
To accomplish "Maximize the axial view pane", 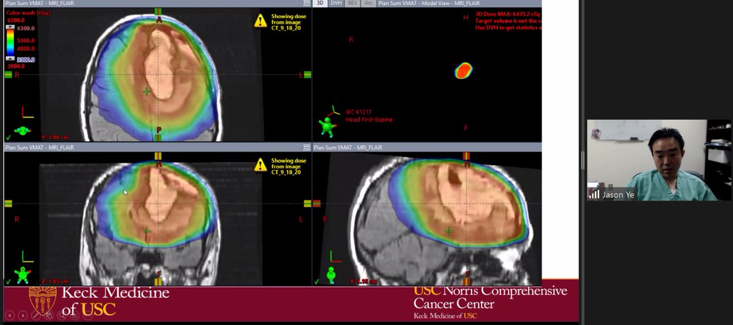I will click(x=306, y=3).
